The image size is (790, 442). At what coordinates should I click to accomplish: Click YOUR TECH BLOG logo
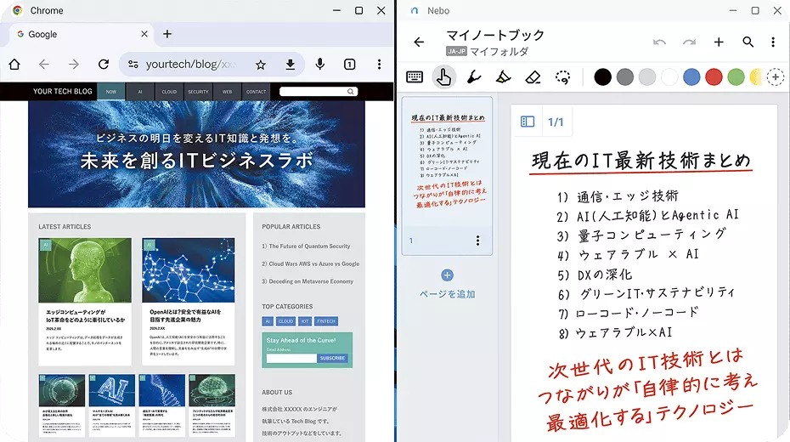[x=63, y=91]
